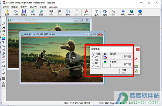
Task: Select the (1:1) zoom icon
Action: coord(86,13)
